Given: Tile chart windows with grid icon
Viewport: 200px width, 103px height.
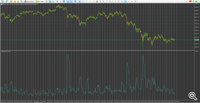Looking at the screenshot, I should coord(64,1).
